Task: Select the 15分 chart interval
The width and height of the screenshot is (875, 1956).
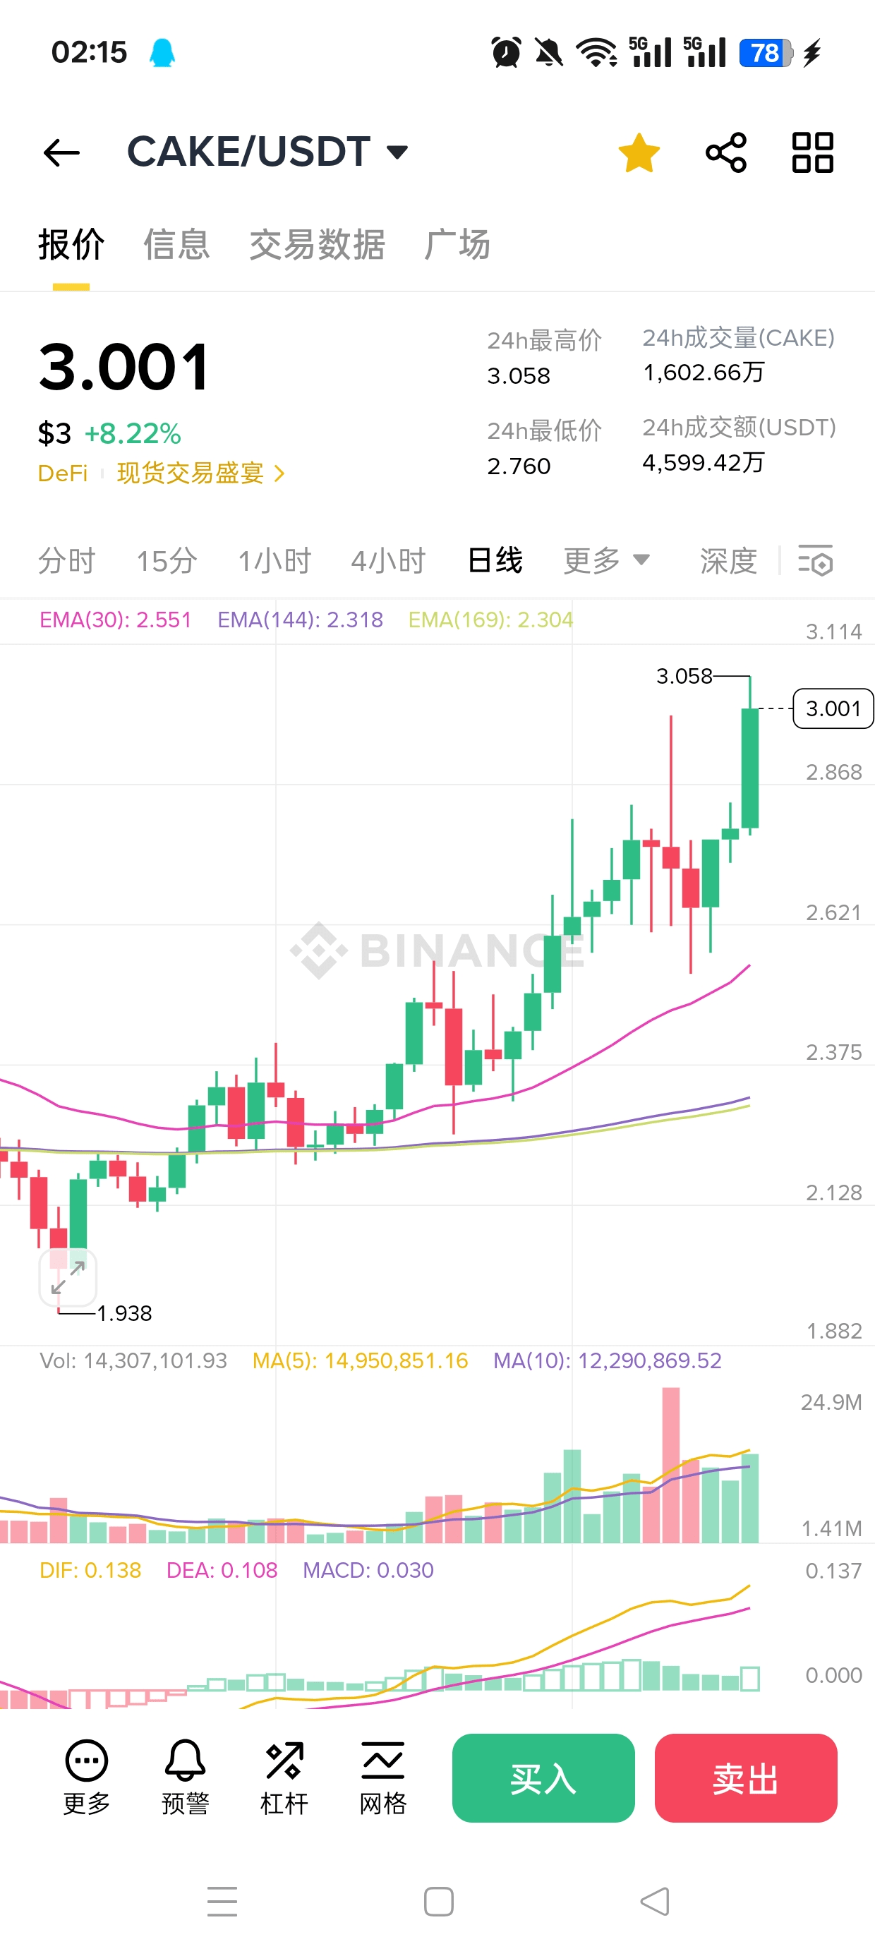Action: point(167,561)
